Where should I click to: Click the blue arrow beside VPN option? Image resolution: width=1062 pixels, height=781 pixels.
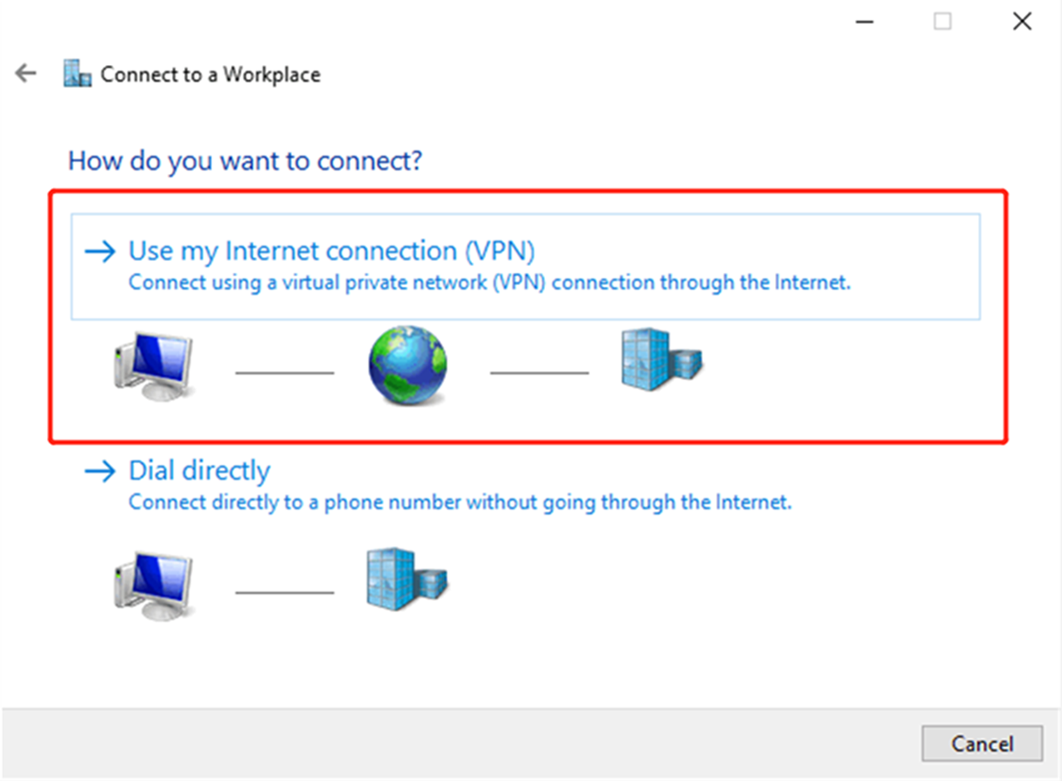pos(101,251)
